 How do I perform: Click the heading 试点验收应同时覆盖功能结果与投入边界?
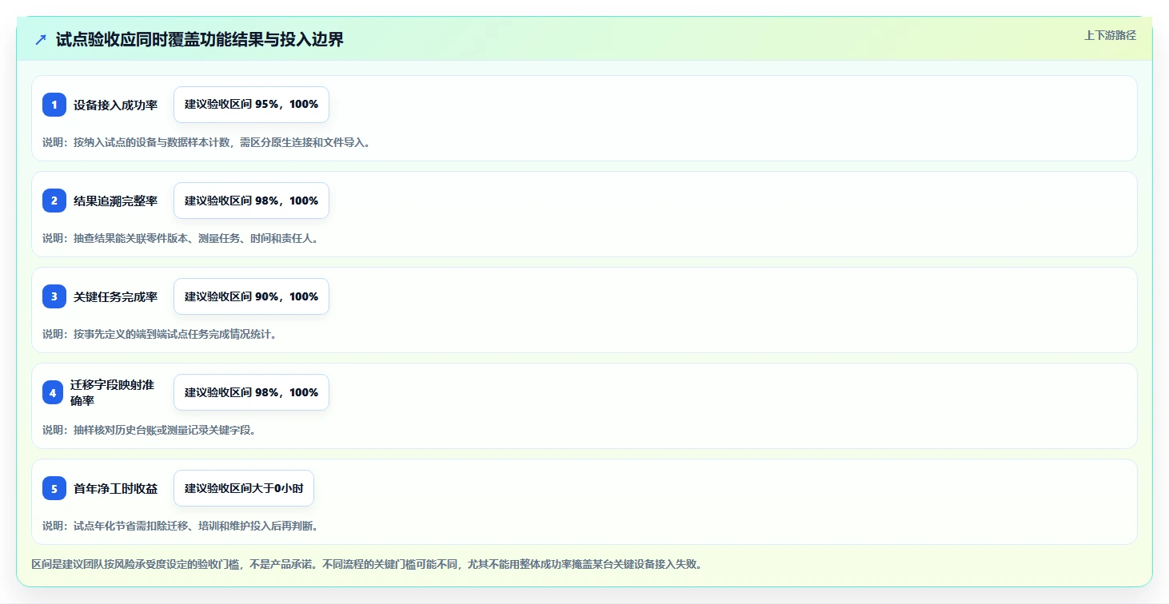tap(200, 40)
